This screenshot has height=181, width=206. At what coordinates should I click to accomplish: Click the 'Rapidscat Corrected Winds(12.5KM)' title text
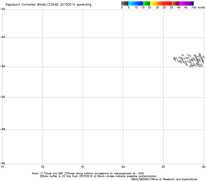click(32, 5)
